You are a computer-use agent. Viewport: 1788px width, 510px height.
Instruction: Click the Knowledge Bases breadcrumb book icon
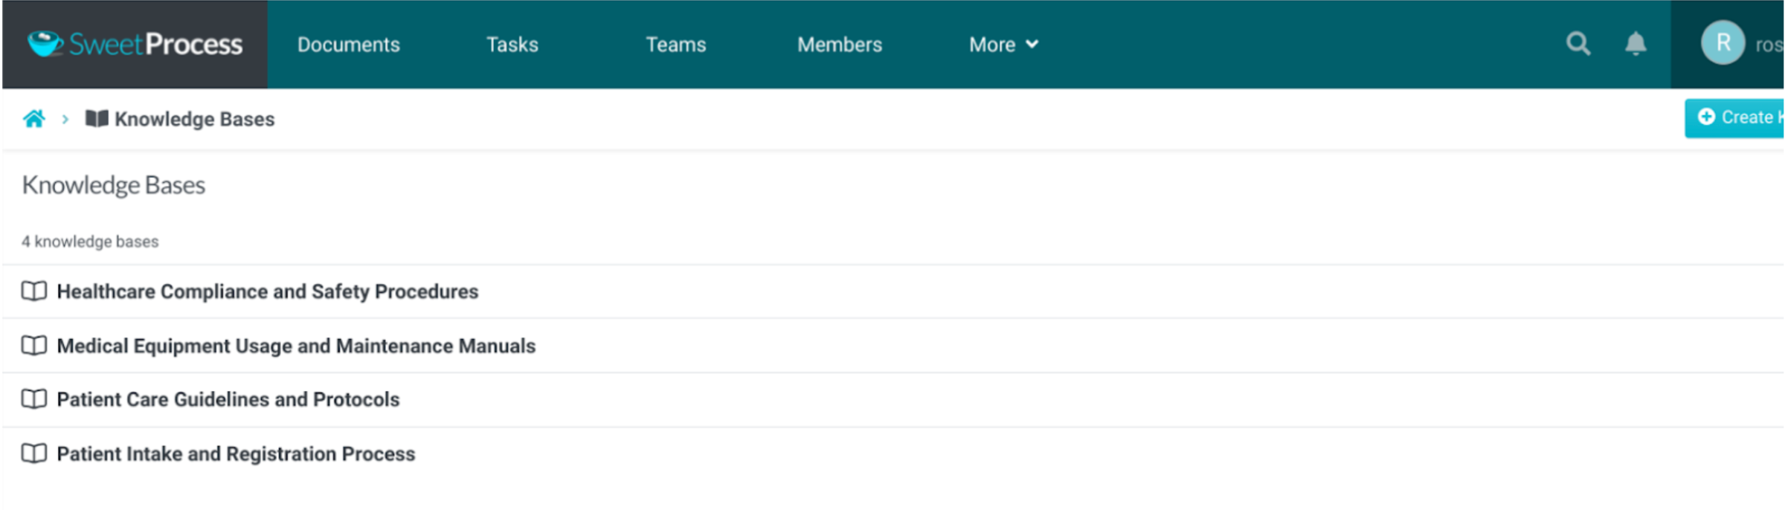97,119
